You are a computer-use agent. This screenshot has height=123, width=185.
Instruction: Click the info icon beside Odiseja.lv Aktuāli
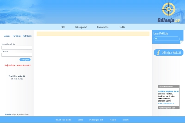[158, 53]
